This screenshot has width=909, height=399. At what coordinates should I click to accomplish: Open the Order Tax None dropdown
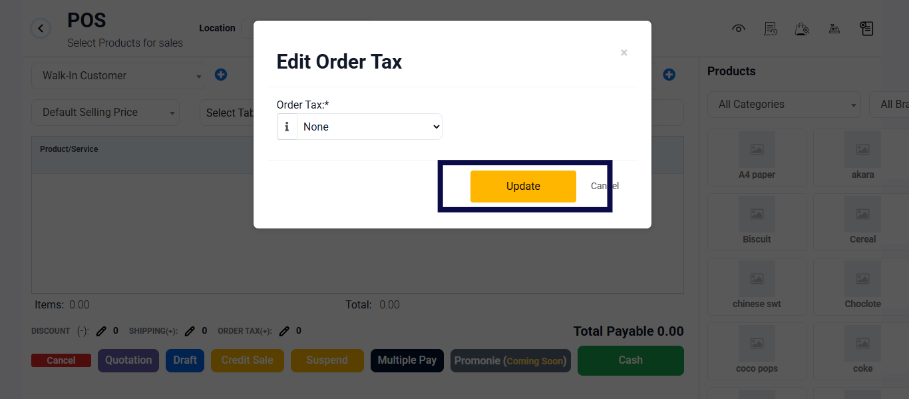(369, 127)
